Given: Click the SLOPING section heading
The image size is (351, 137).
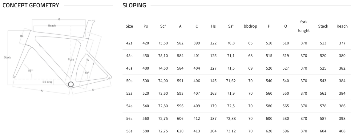Looking at the screenshot, I should pos(134,5).
